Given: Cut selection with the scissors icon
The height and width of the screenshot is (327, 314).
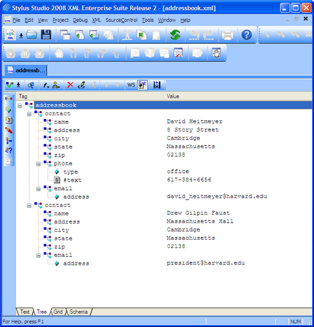Looking at the screenshot, I should [127, 35].
